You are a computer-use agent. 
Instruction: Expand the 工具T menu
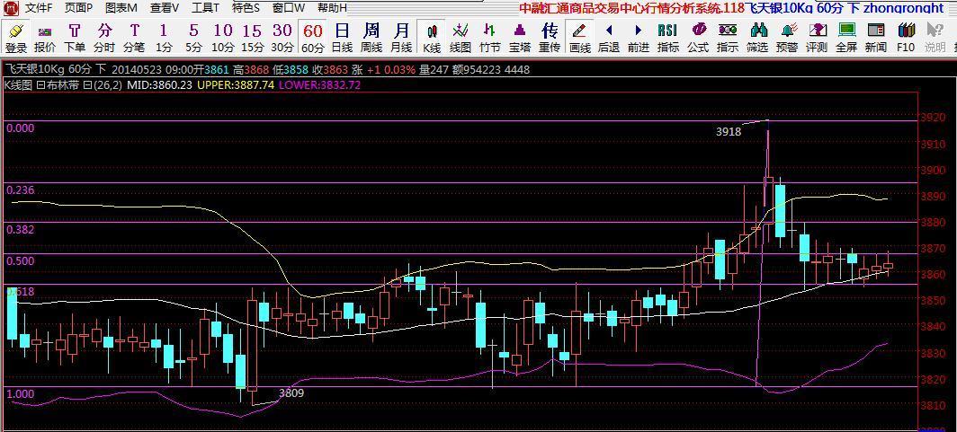205,7
